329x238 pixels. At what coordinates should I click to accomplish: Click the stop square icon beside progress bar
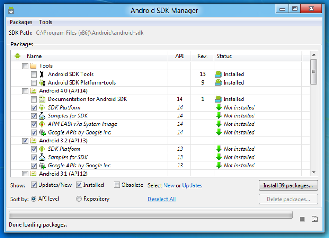point(302,219)
